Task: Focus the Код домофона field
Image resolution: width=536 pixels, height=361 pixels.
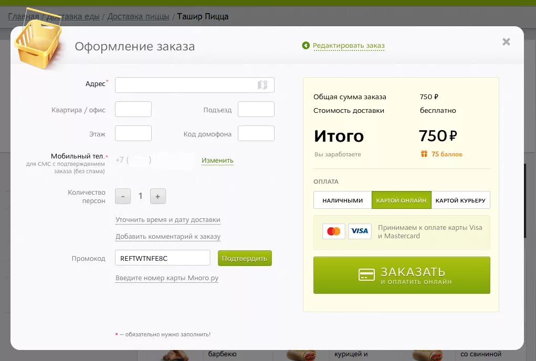Action: [x=256, y=133]
